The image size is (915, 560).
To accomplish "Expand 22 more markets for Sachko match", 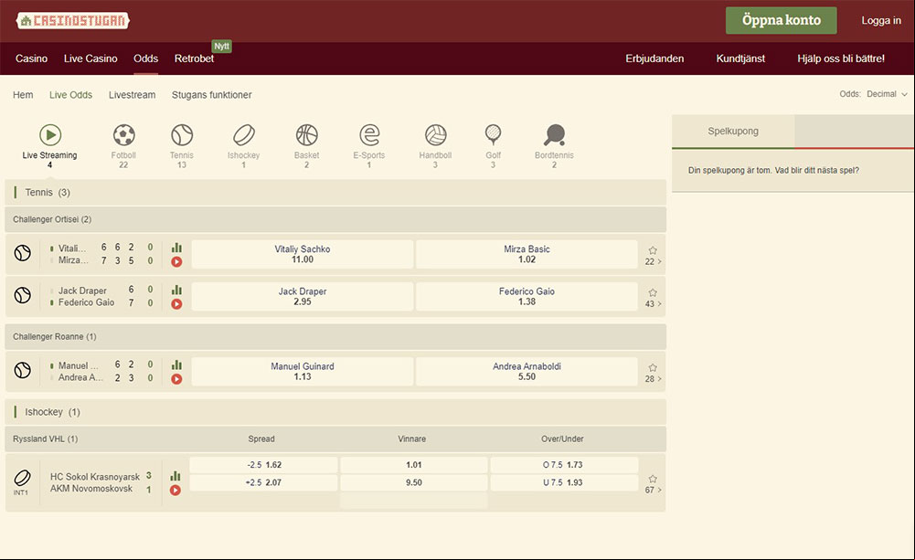I will 653,262.
